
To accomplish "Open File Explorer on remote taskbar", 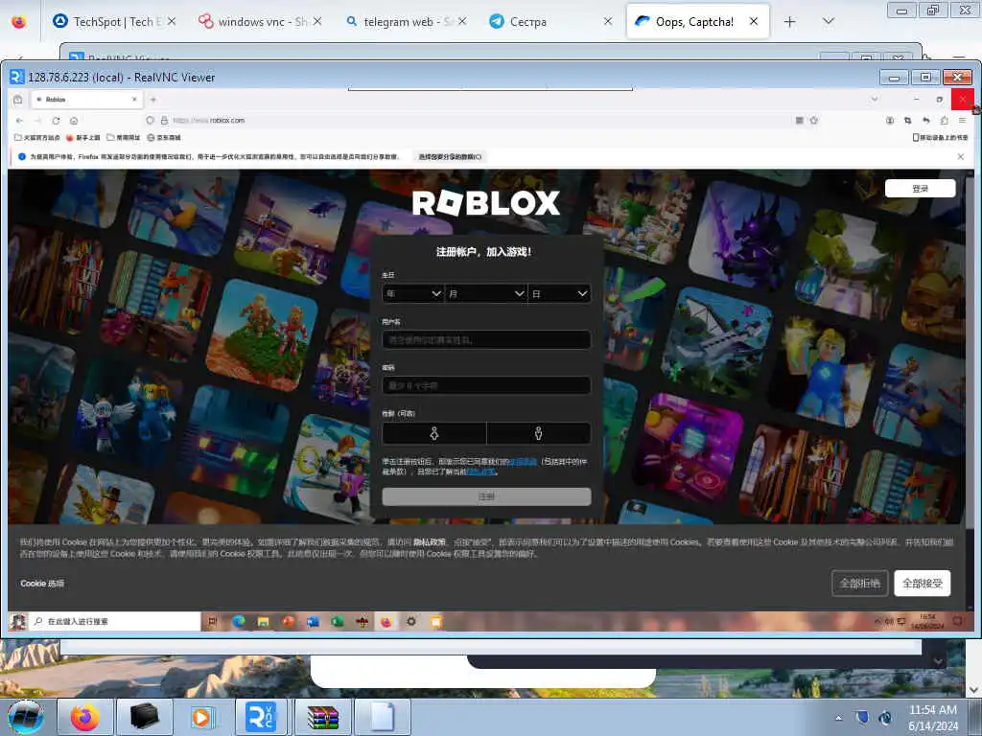I will [263, 621].
